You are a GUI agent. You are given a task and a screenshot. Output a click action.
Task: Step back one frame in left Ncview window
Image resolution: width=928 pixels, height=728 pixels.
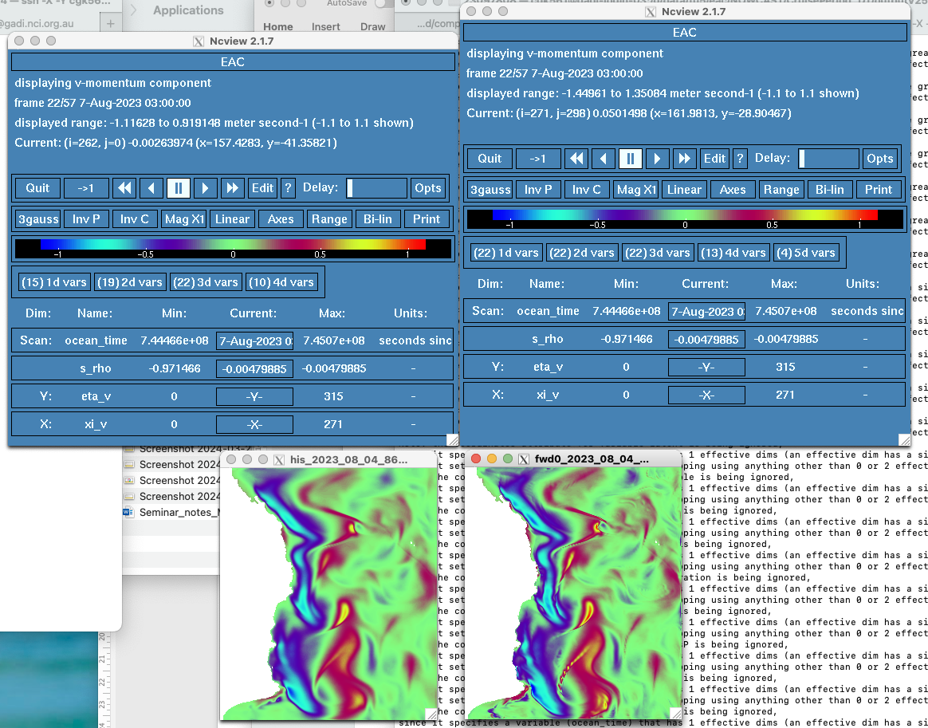(x=151, y=188)
